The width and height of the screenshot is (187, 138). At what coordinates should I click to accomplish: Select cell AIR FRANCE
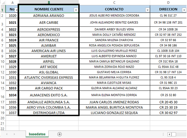point(49,40)
